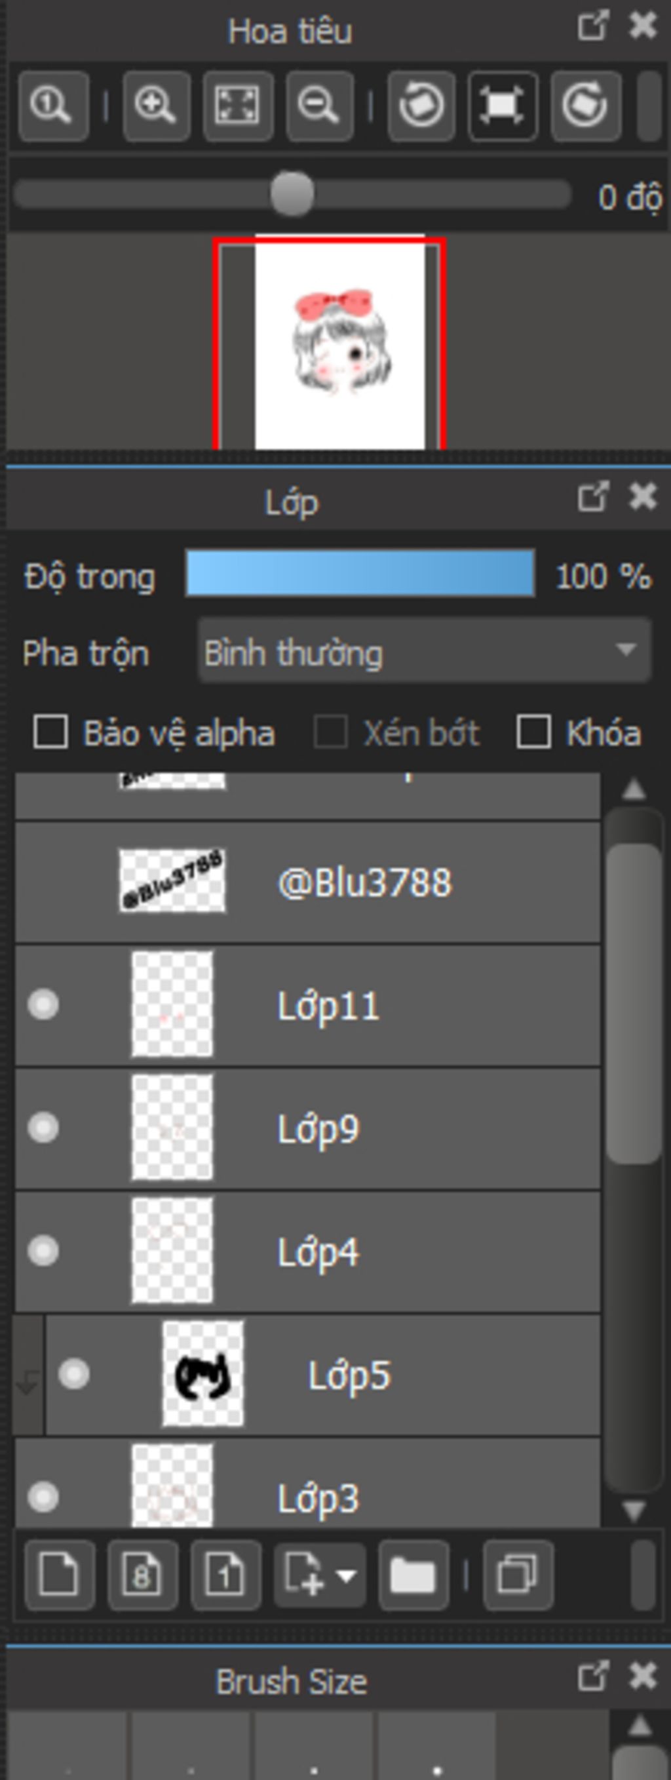Viewport: 671px width, 1780px height.
Task: Open the add layer options dropdown arrow
Action: tap(345, 1575)
